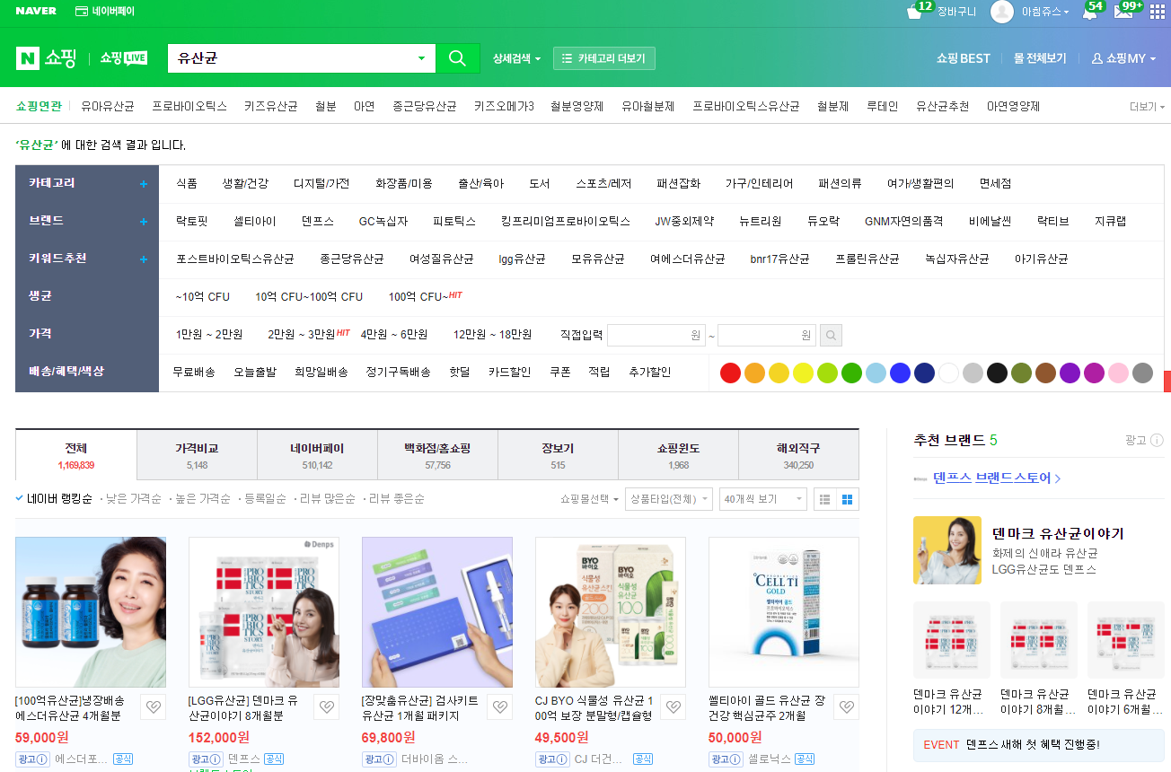Open 아침쥬스 account dropdown
The width and height of the screenshot is (1171, 772).
(x=1045, y=12)
